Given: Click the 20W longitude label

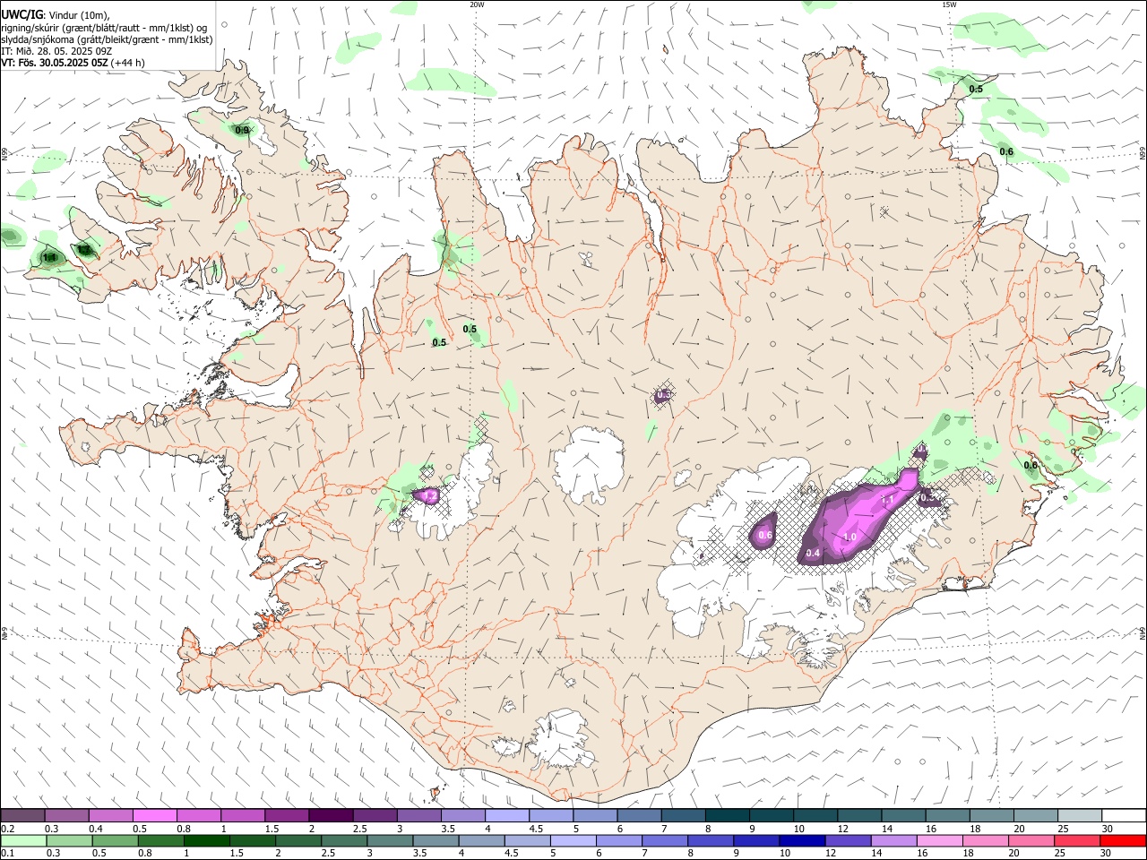Looking at the screenshot, I should click(477, 4).
